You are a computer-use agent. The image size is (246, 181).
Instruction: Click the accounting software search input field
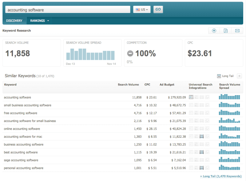[x=68, y=10]
